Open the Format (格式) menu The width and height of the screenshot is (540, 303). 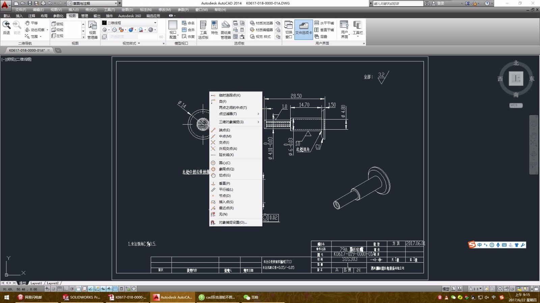pyautogui.click(x=91, y=10)
